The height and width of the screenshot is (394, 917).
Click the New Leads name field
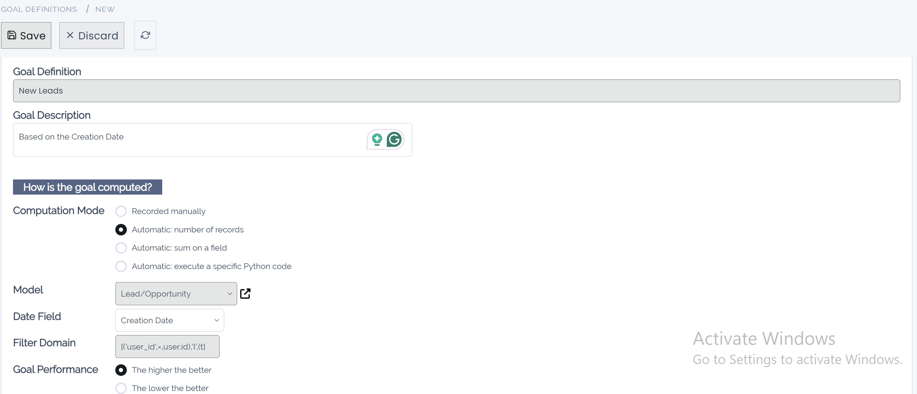click(456, 91)
